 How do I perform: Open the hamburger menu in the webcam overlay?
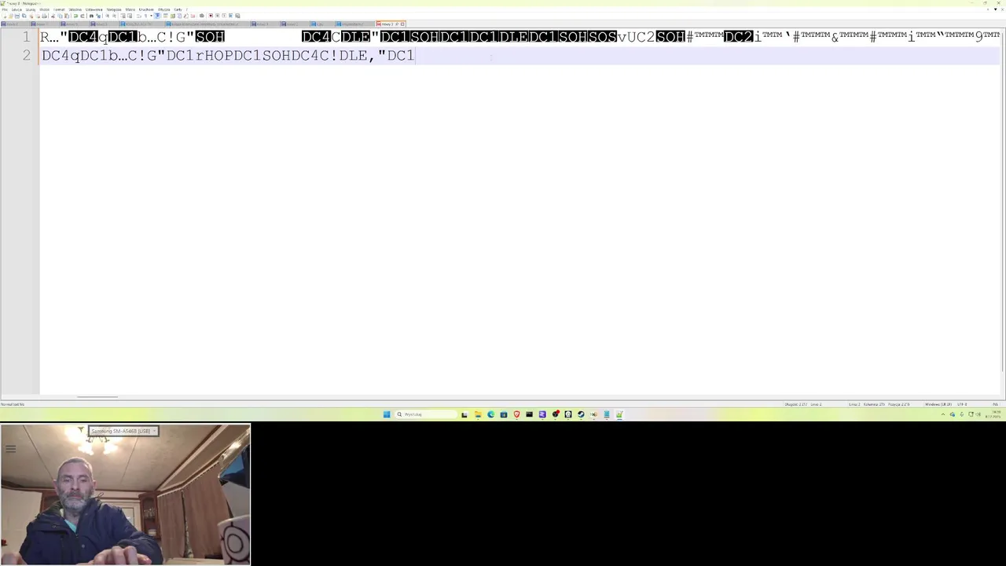[x=10, y=450]
